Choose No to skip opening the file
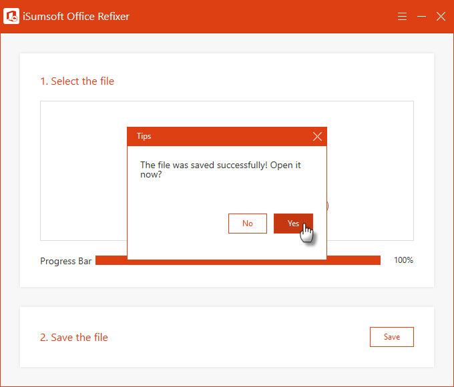Screen dimensions: 454x387 point(248,224)
